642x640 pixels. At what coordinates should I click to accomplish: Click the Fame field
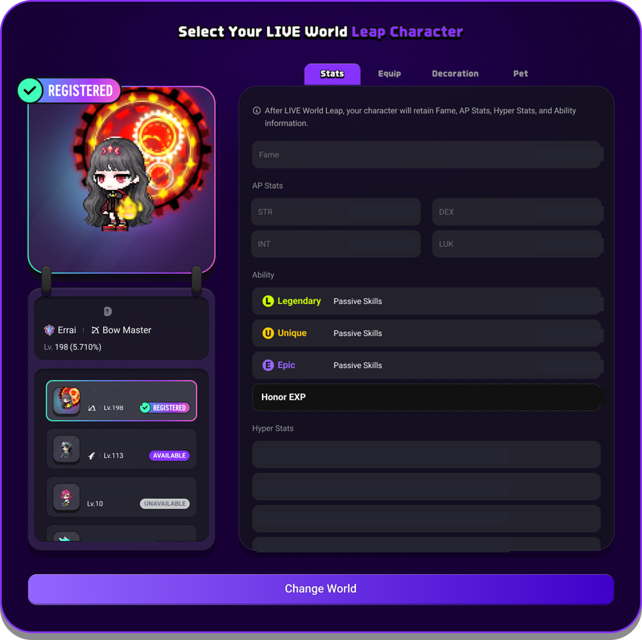click(426, 155)
